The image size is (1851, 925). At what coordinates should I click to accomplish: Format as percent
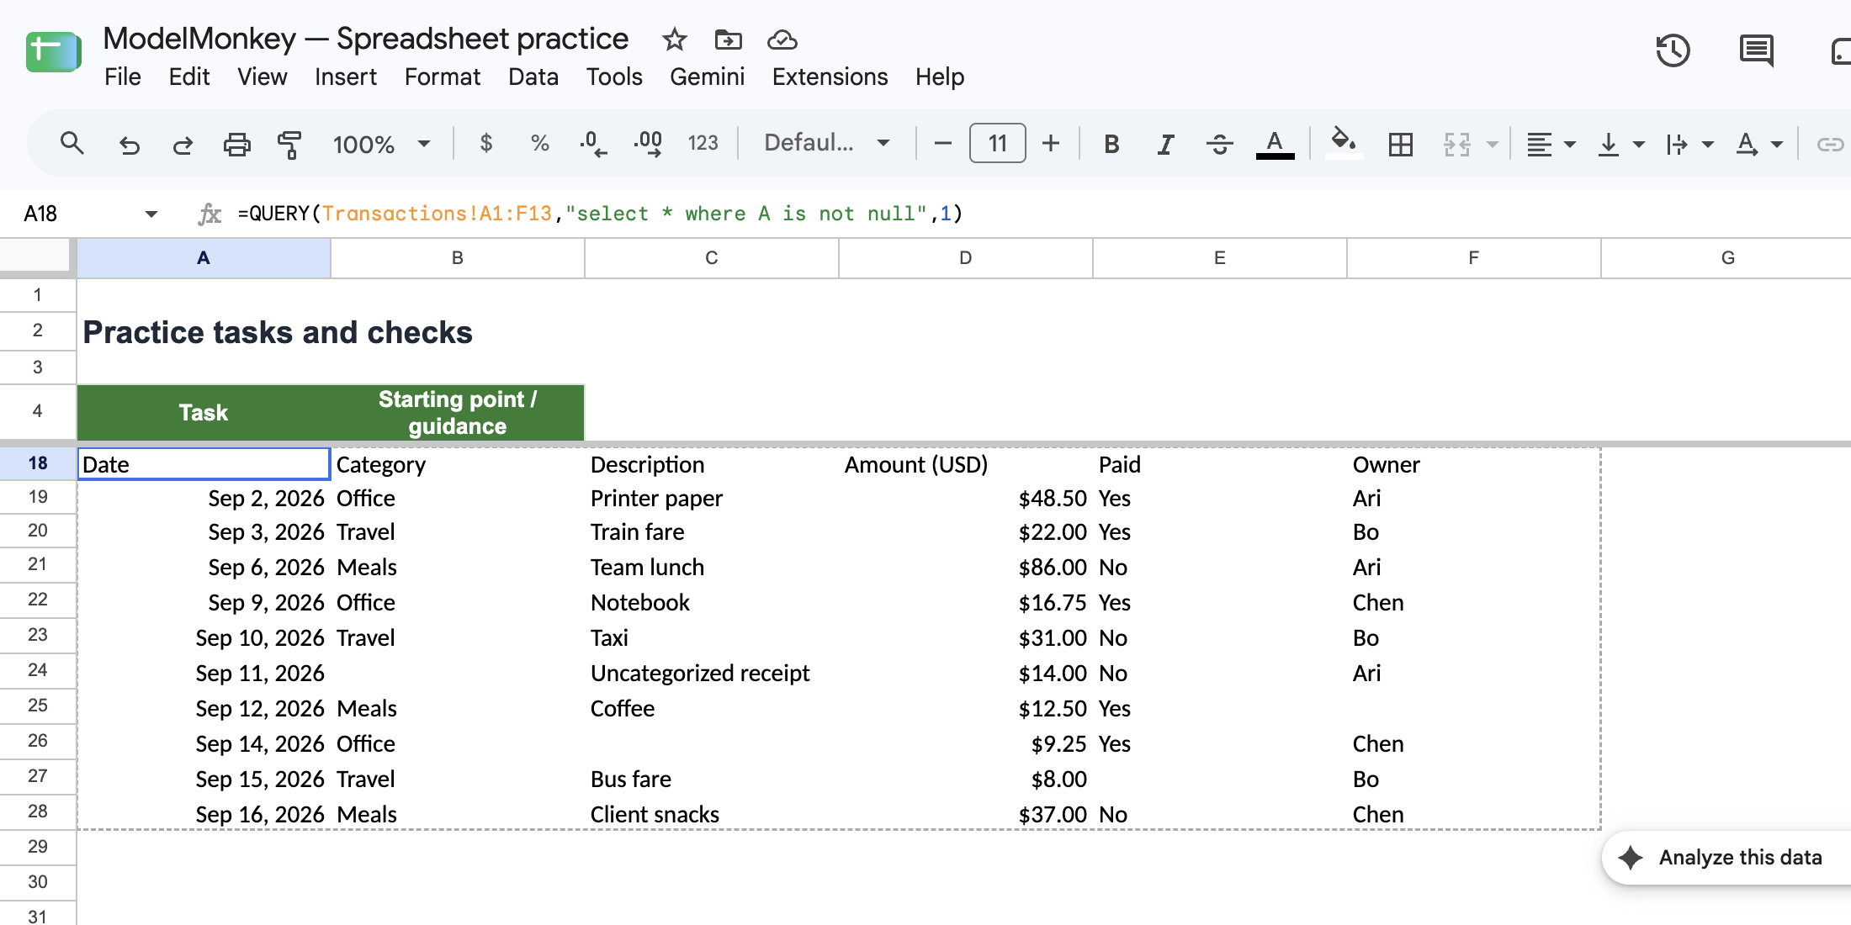tap(539, 144)
